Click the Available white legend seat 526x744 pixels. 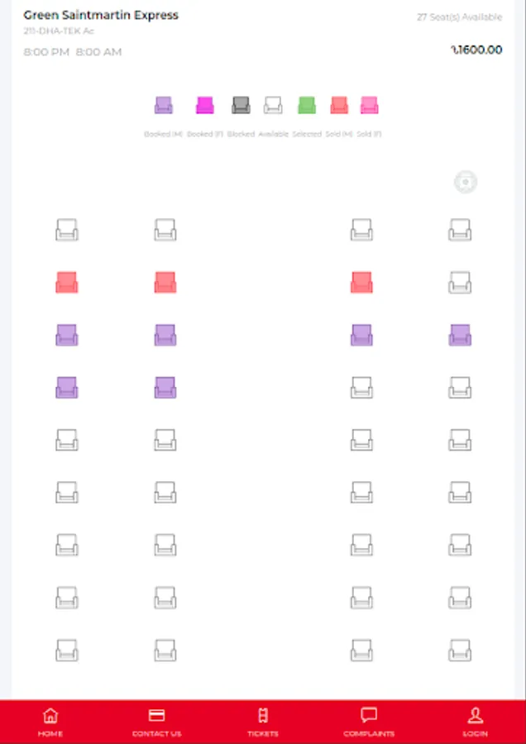(273, 106)
